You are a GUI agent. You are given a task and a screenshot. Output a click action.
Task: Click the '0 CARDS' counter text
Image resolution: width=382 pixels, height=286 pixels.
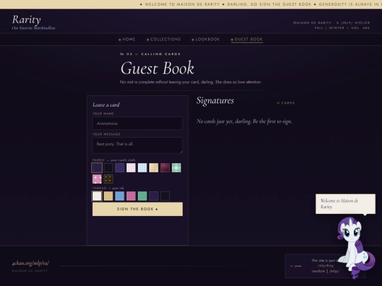point(286,103)
